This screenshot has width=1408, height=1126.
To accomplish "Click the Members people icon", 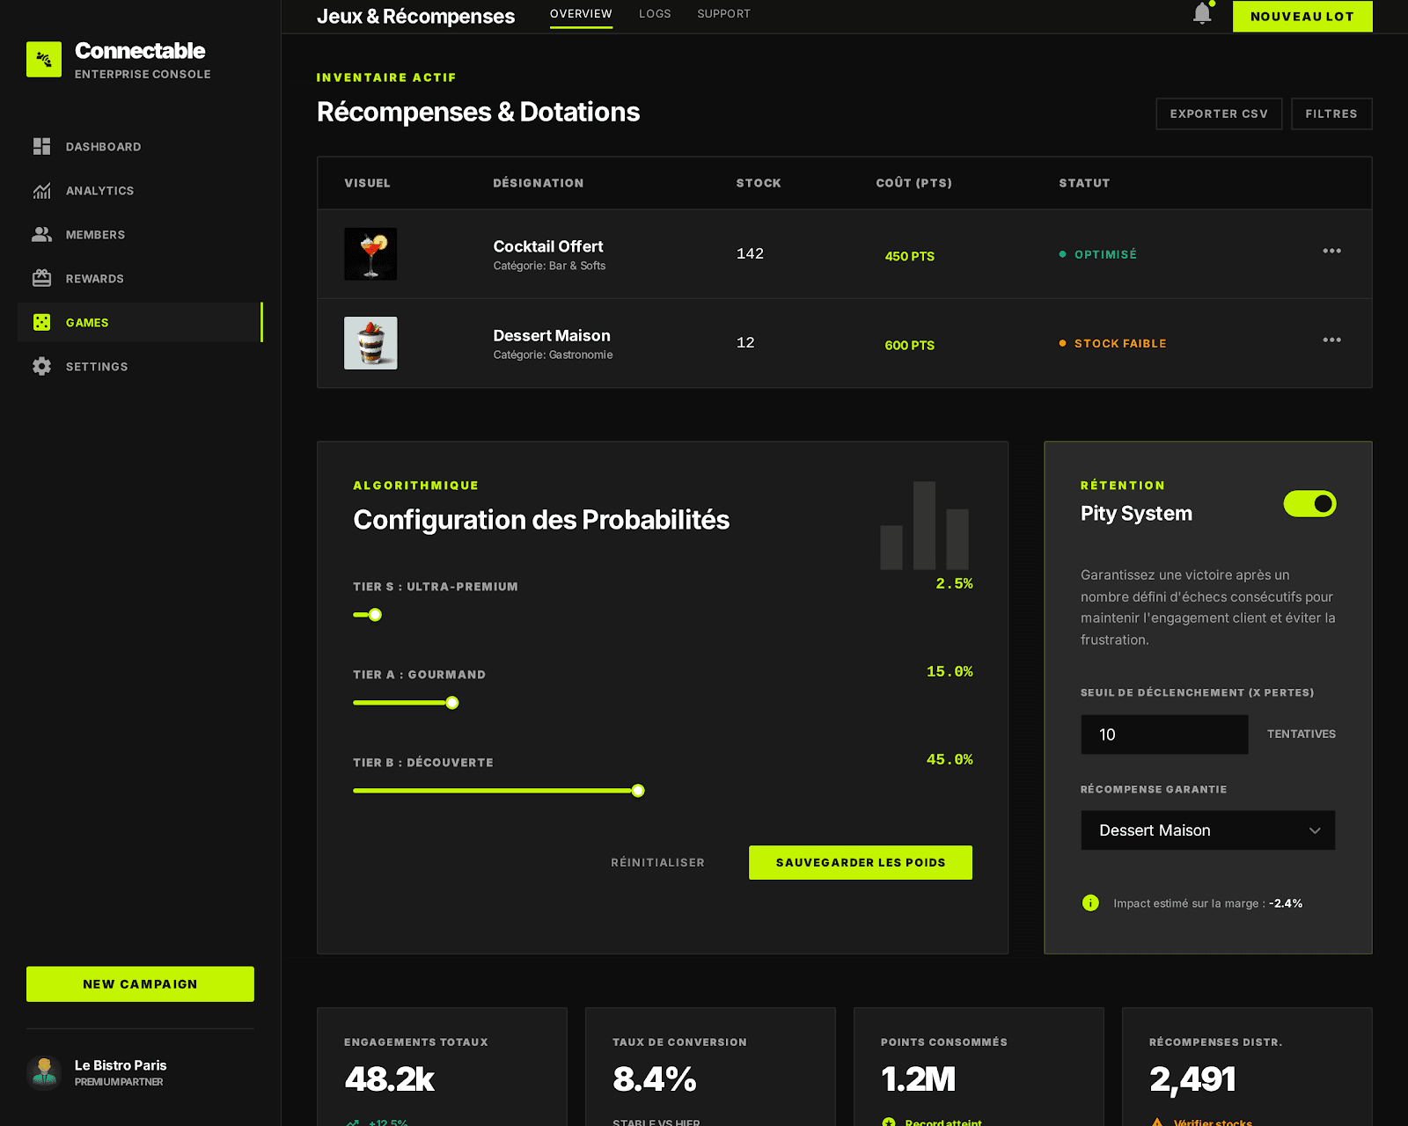I will click(41, 234).
